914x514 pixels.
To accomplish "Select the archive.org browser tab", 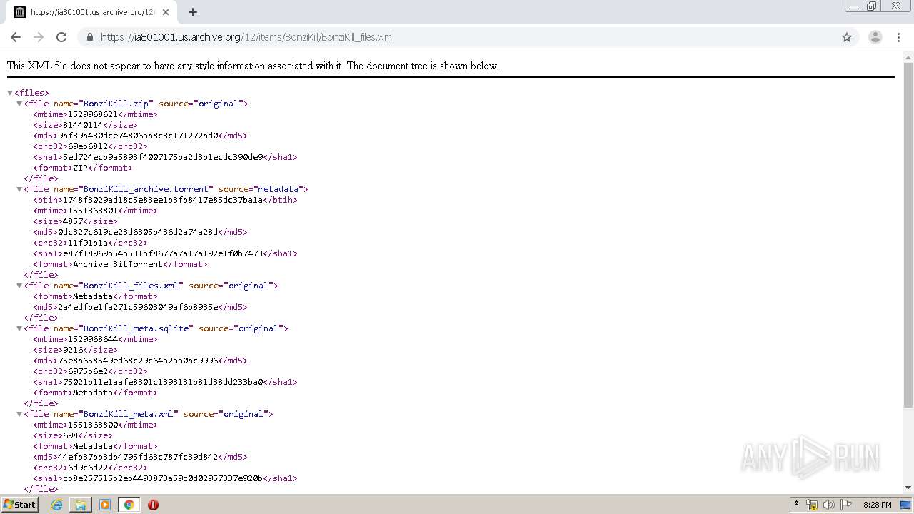I will tap(91, 12).
